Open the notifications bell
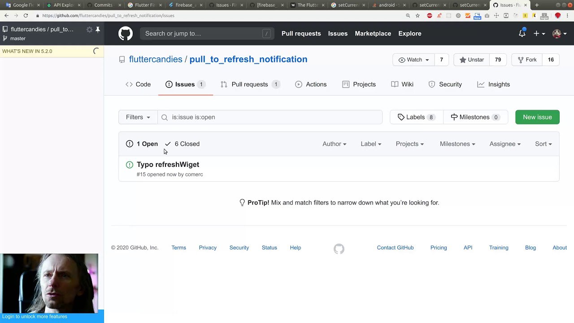 [x=522, y=34]
